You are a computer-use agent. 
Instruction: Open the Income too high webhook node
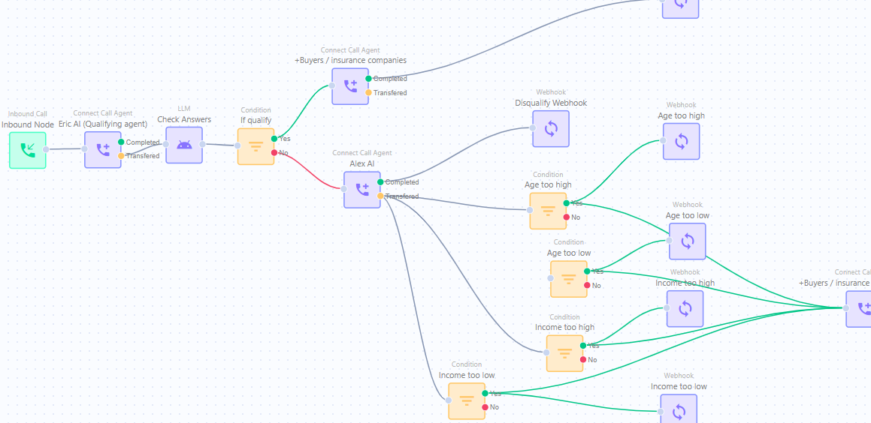pos(685,309)
